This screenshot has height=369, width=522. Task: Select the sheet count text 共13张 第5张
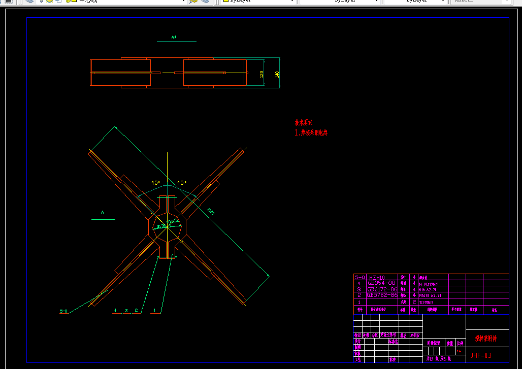439,359
